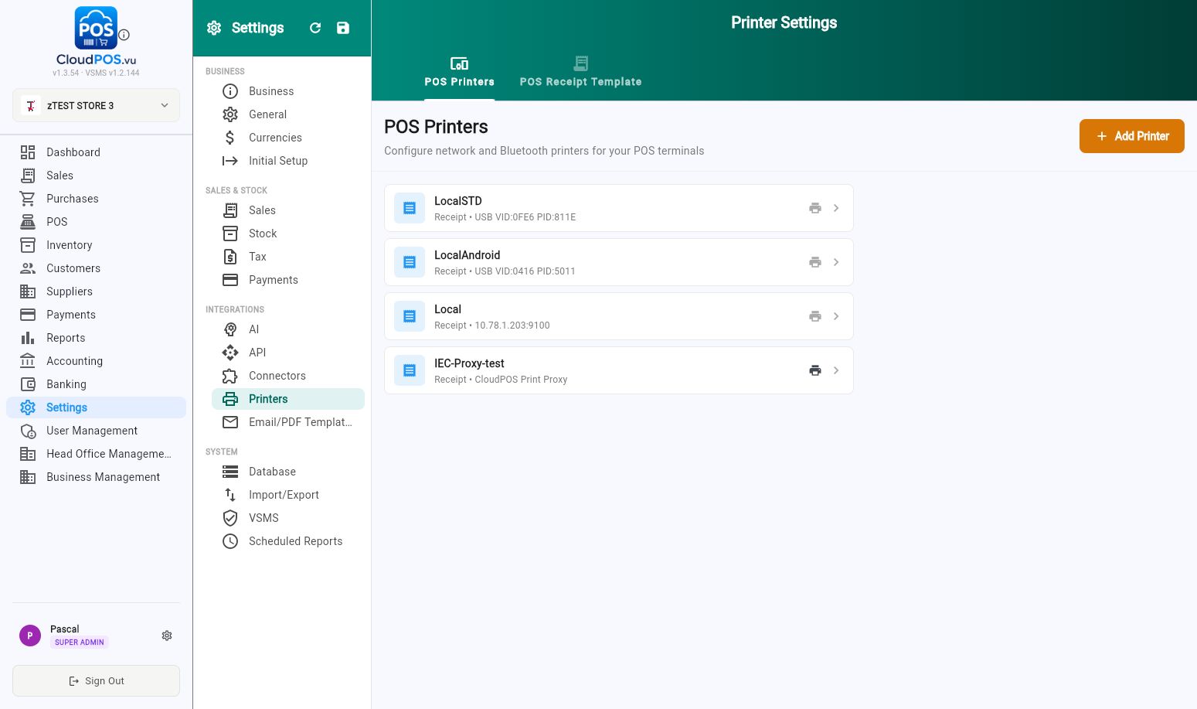1197x709 pixels.
Task: Open Stock settings item
Action: tap(288, 233)
